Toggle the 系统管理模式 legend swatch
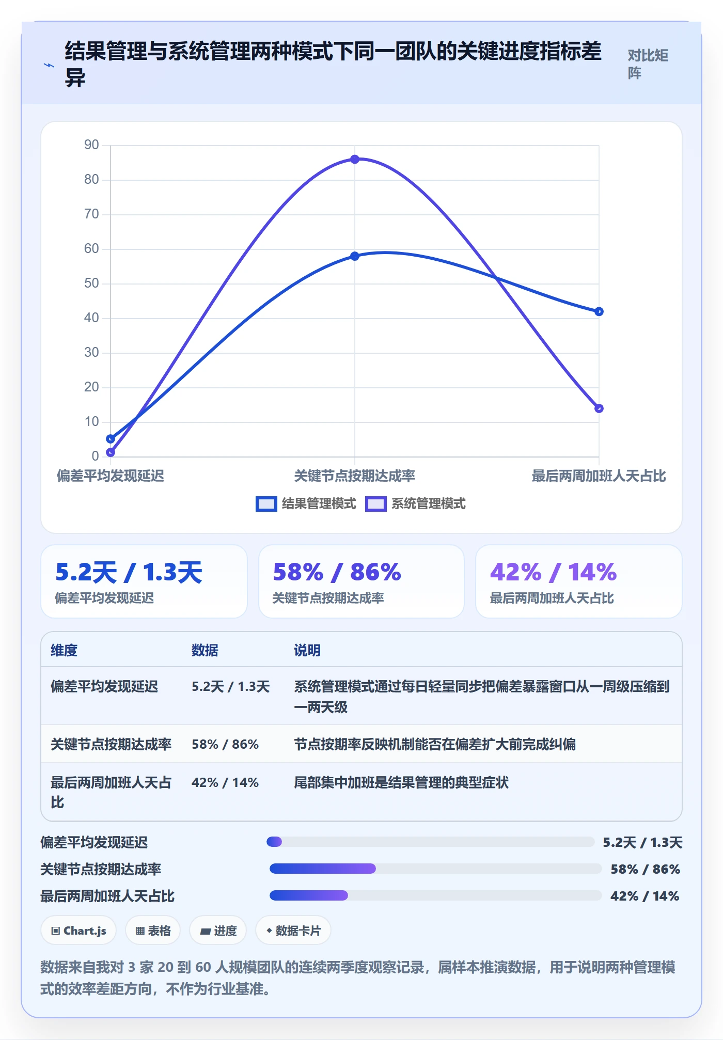 coord(376,504)
